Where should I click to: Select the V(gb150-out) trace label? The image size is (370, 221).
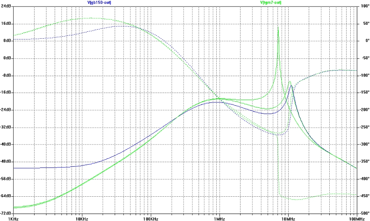pos(99,2)
